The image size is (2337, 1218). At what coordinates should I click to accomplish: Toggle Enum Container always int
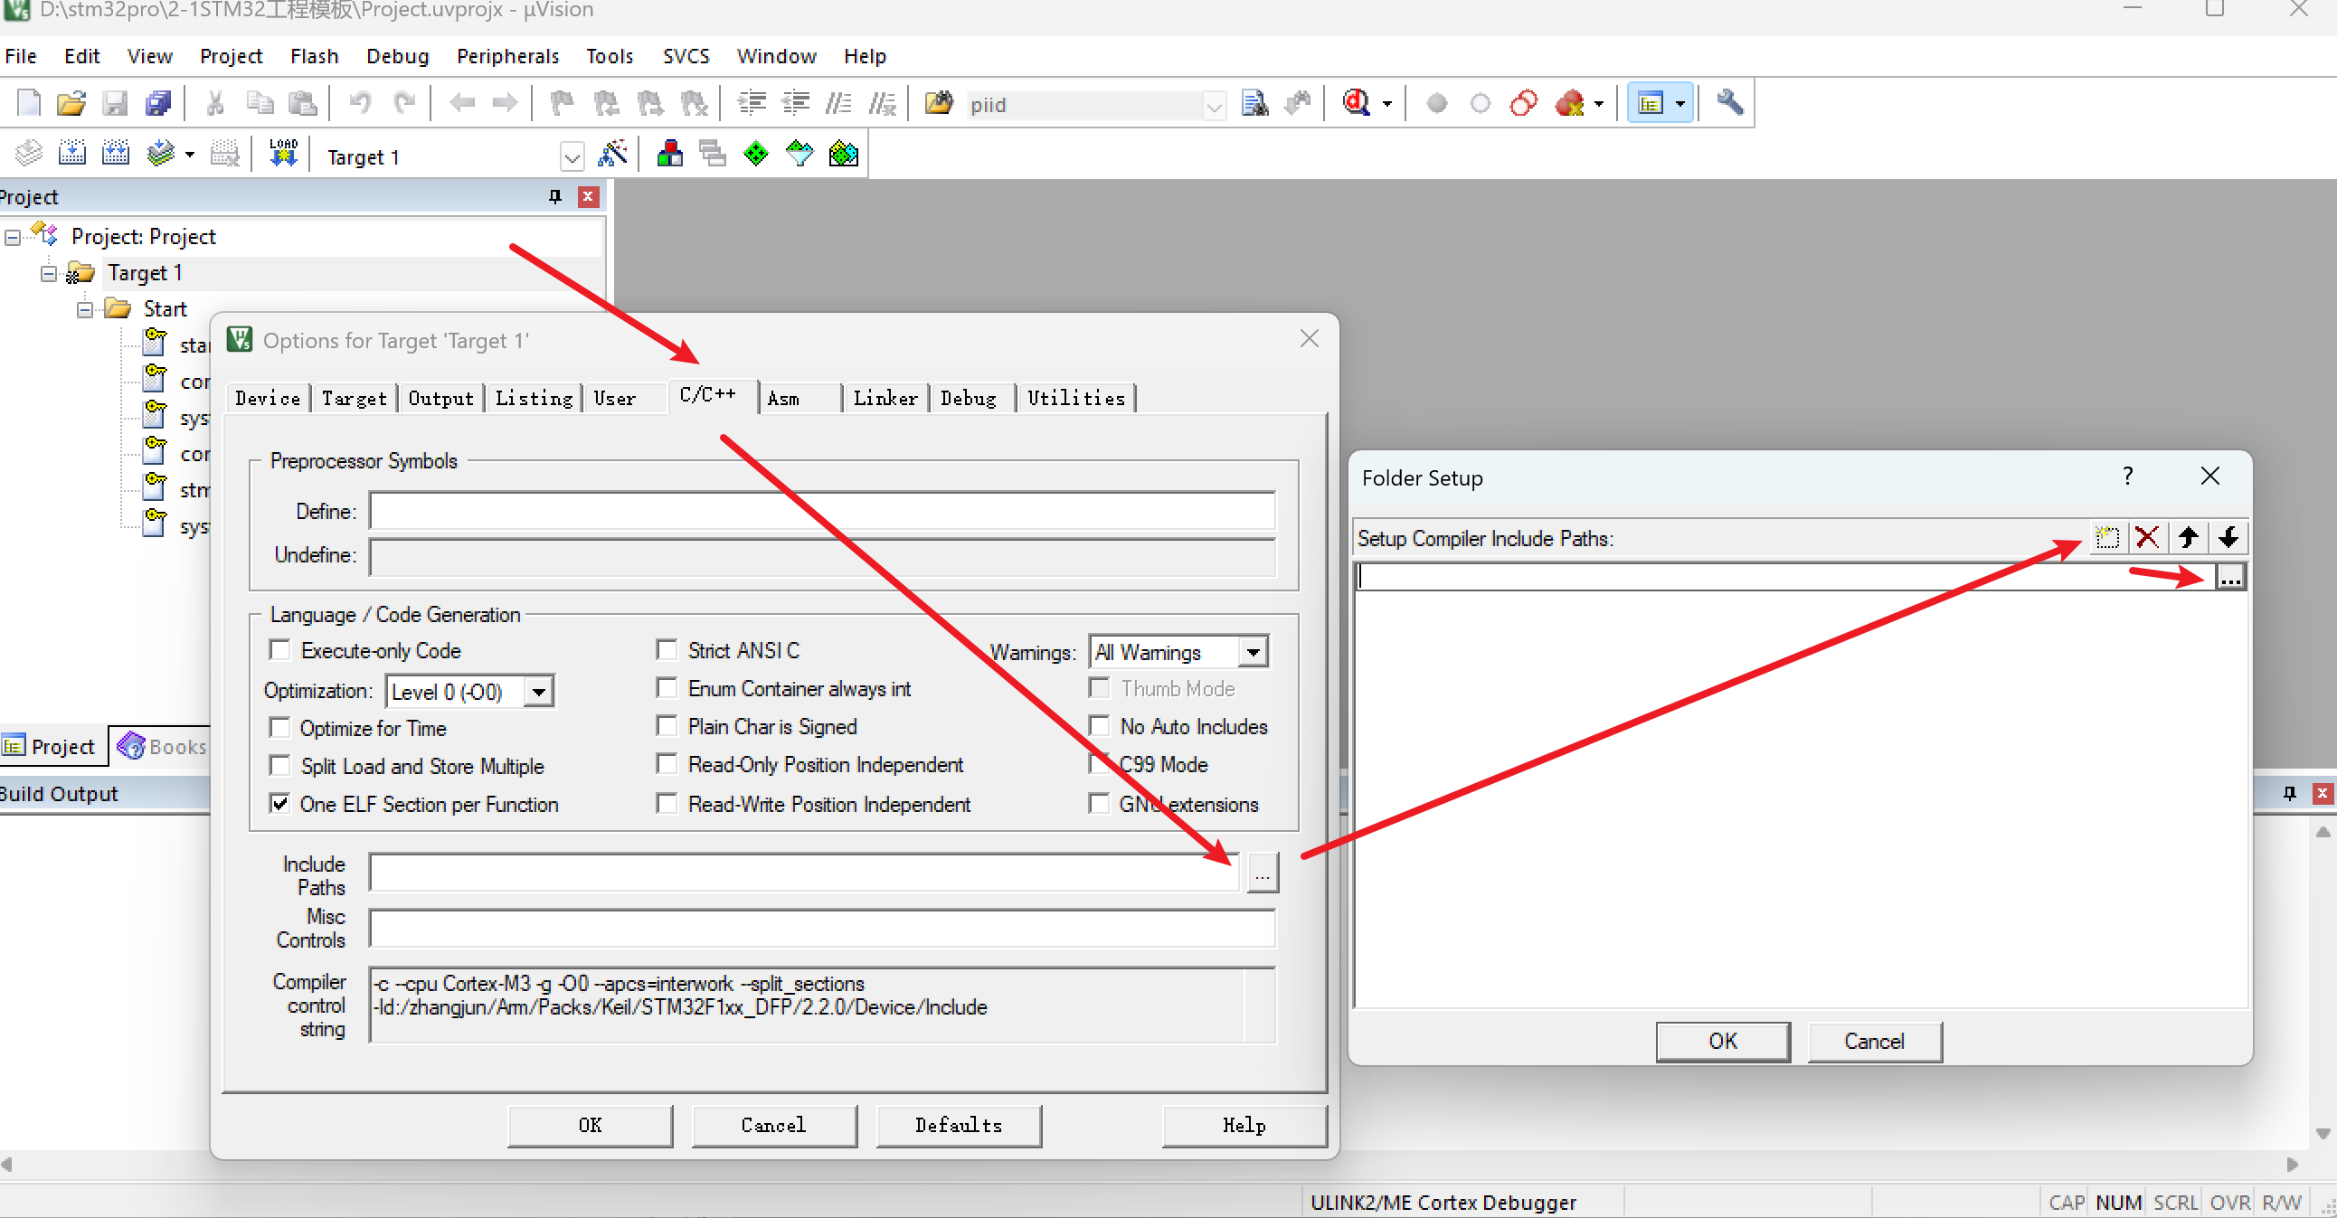pos(667,688)
